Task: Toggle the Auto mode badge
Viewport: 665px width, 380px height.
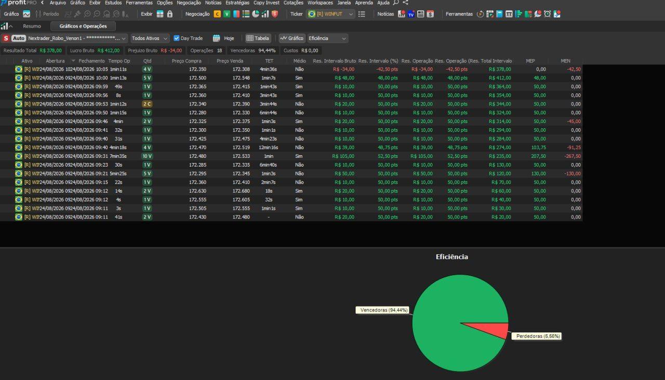Action: click(19, 38)
